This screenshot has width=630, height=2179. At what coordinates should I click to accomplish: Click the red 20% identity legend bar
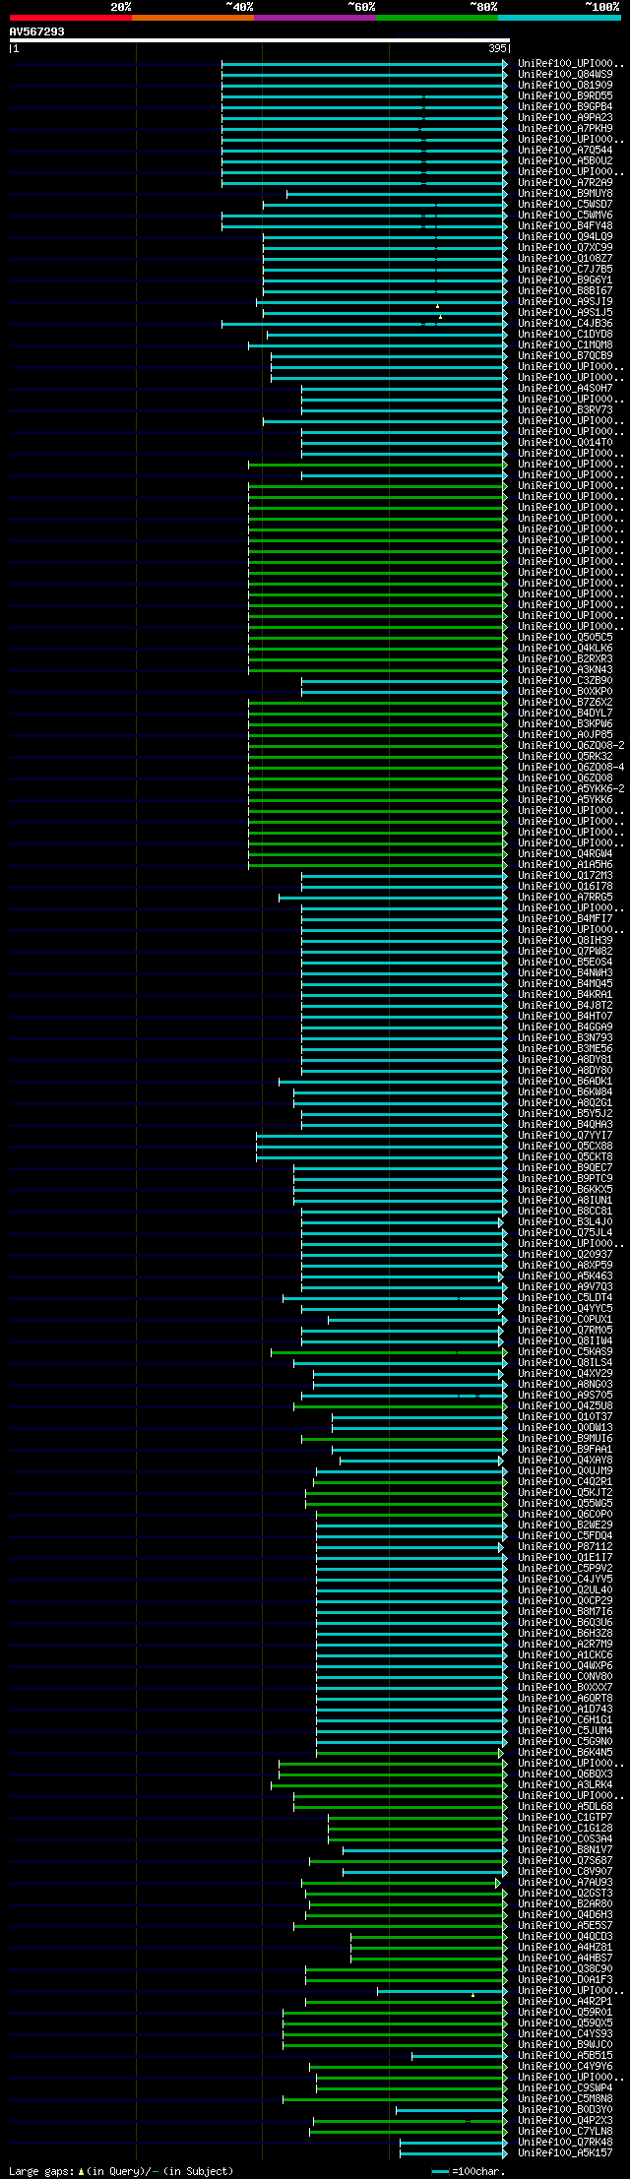70,18
